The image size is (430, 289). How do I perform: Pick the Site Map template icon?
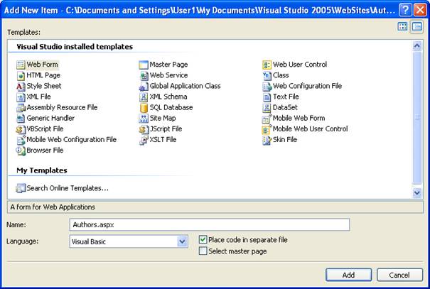144,119
